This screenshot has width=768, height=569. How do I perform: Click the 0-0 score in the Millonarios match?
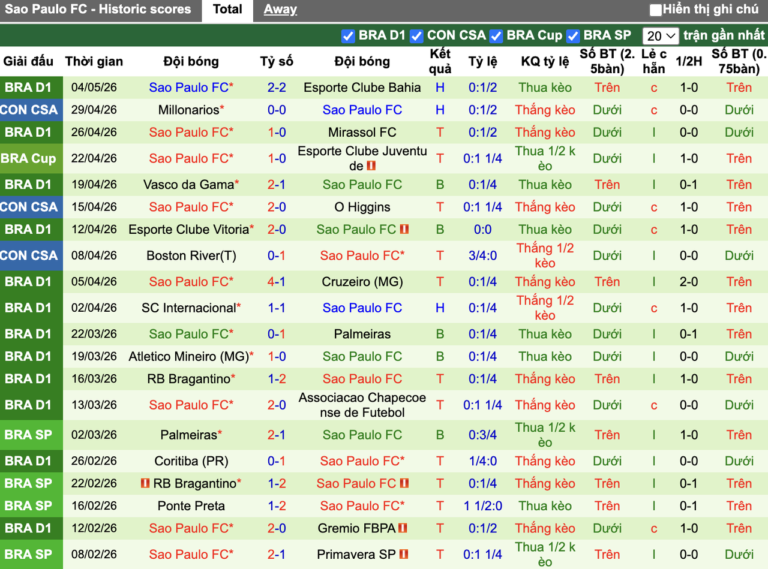(277, 110)
